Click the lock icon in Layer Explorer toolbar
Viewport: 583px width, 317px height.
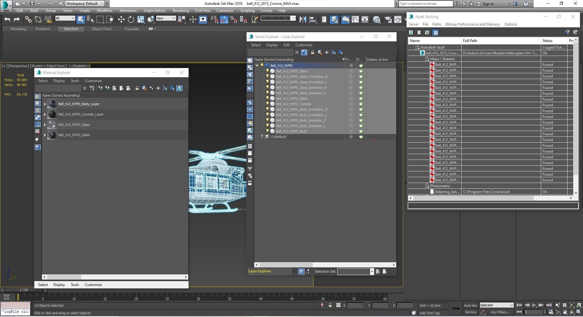click(x=312, y=52)
